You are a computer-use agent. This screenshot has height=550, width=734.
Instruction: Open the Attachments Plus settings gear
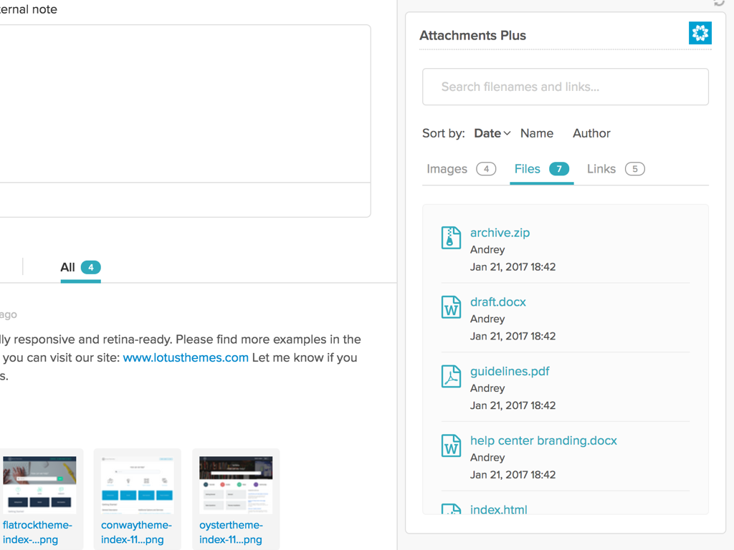[x=700, y=32]
